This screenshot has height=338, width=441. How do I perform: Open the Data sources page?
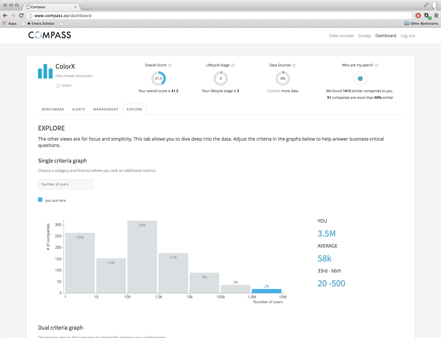(x=341, y=36)
